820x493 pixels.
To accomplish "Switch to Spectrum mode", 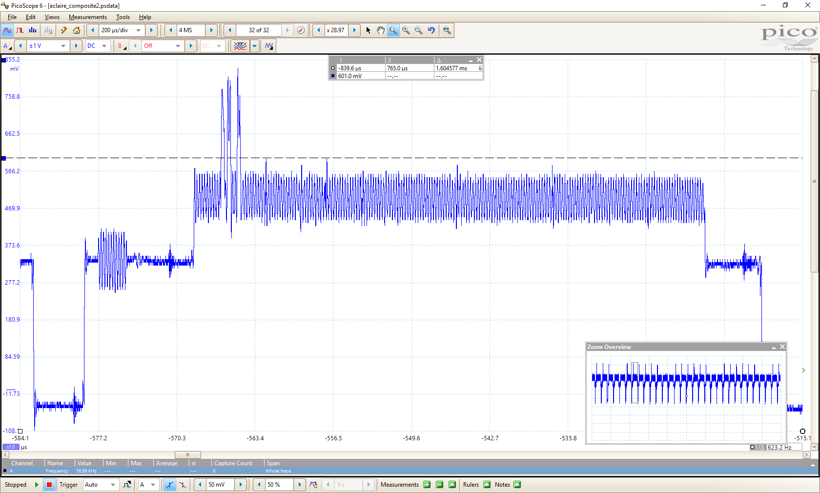I will [x=33, y=30].
